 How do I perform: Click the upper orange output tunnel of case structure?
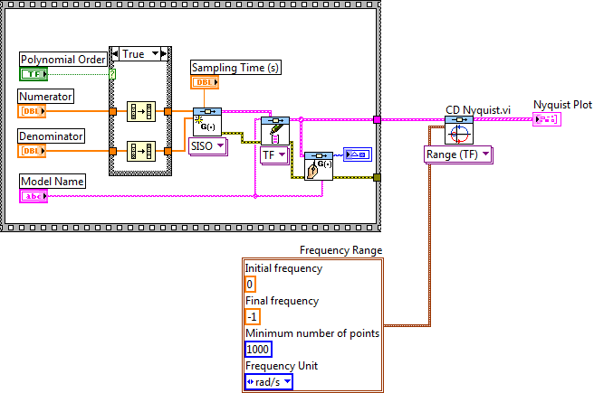168,111
